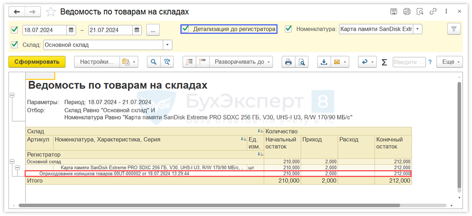
Task: Click the horizontal scrollbar of the report
Action: [x=209, y=205]
